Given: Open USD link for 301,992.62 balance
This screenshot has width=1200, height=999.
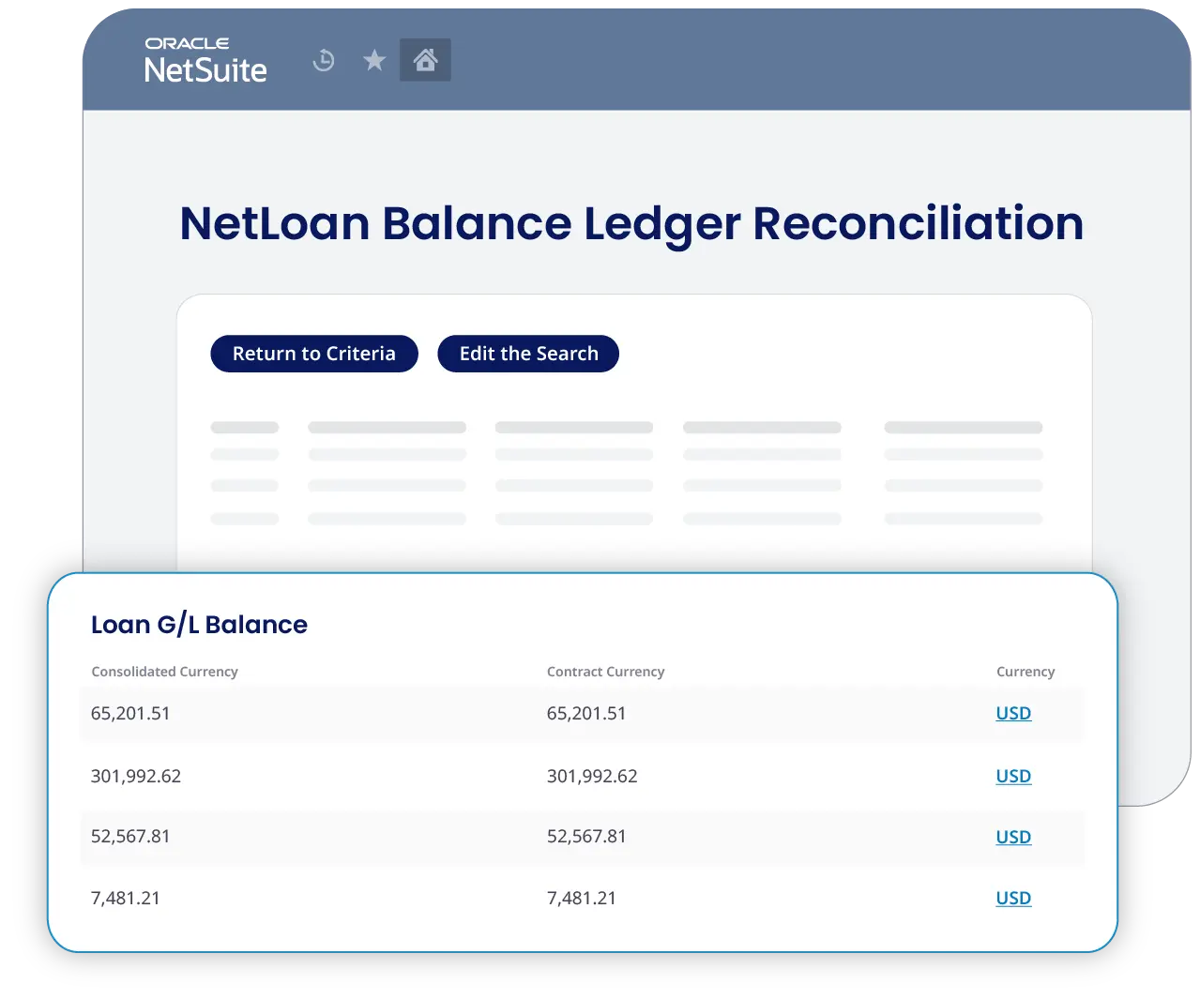Looking at the screenshot, I should click(1013, 776).
